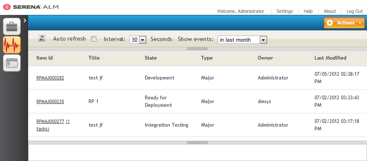367x161 pixels.
Task: Open Help in the top menu
Action: click(x=308, y=11)
